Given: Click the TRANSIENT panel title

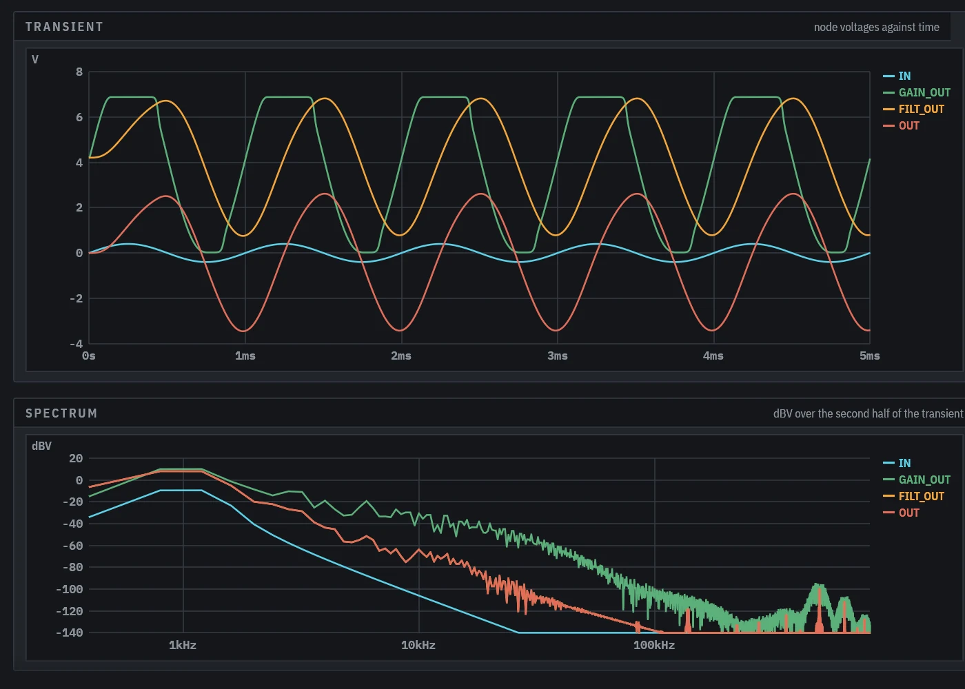Looking at the screenshot, I should click(64, 27).
